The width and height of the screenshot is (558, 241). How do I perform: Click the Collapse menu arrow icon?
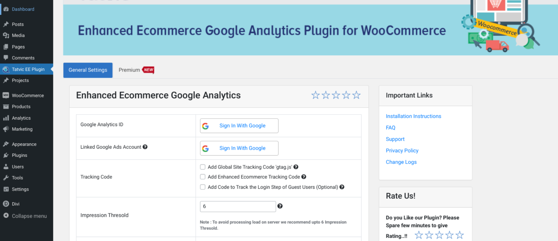[x=6, y=216]
